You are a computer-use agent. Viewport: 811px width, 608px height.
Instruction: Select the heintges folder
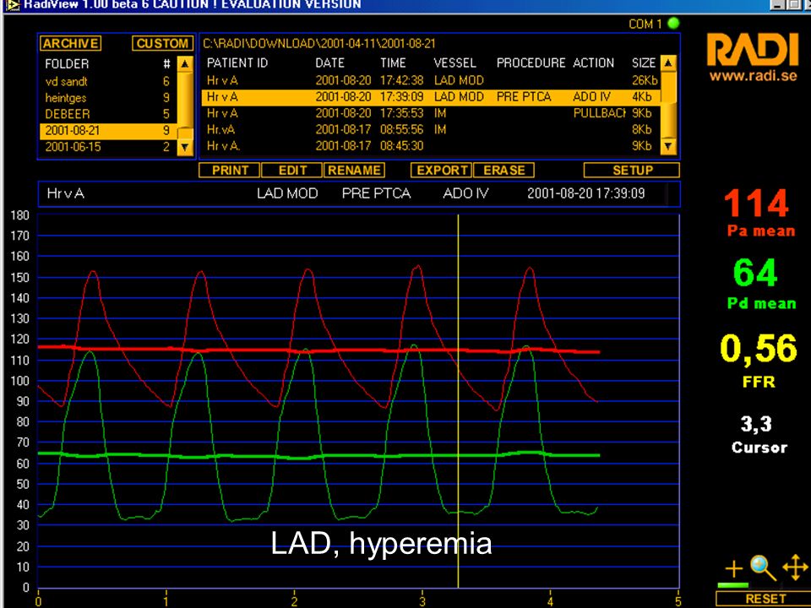(109, 98)
